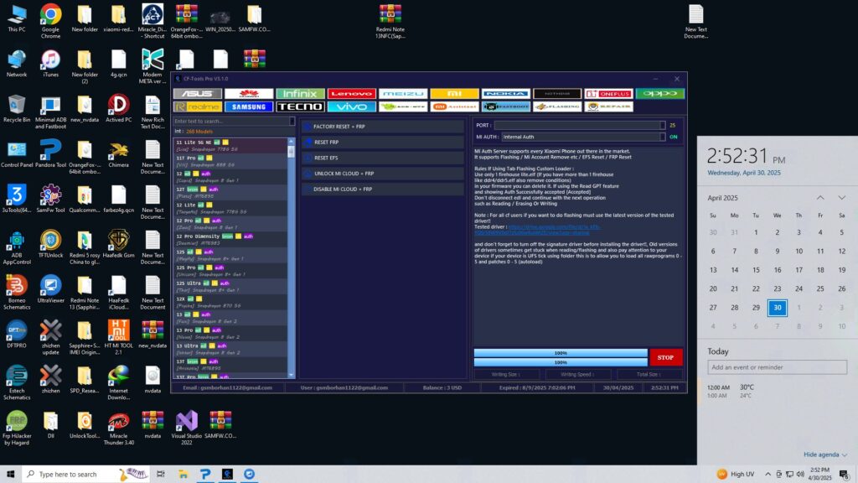858x483 pixels.
Task: Run Unlock Mi Cloud + FRP
Action: 382,174
